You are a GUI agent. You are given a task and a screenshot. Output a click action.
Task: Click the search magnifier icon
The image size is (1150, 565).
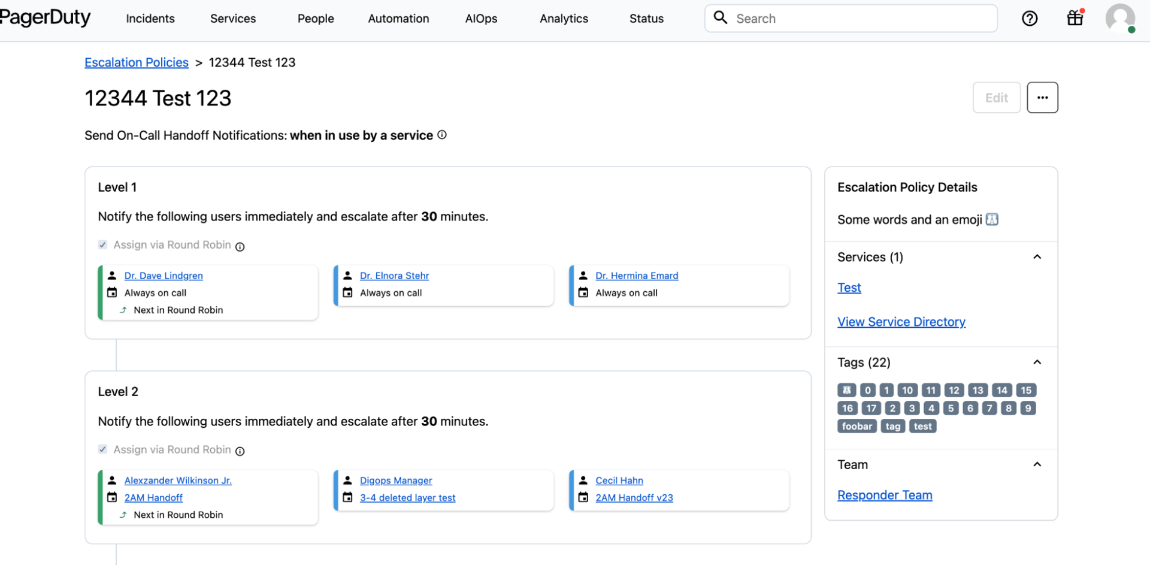pyautogui.click(x=721, y=18)
